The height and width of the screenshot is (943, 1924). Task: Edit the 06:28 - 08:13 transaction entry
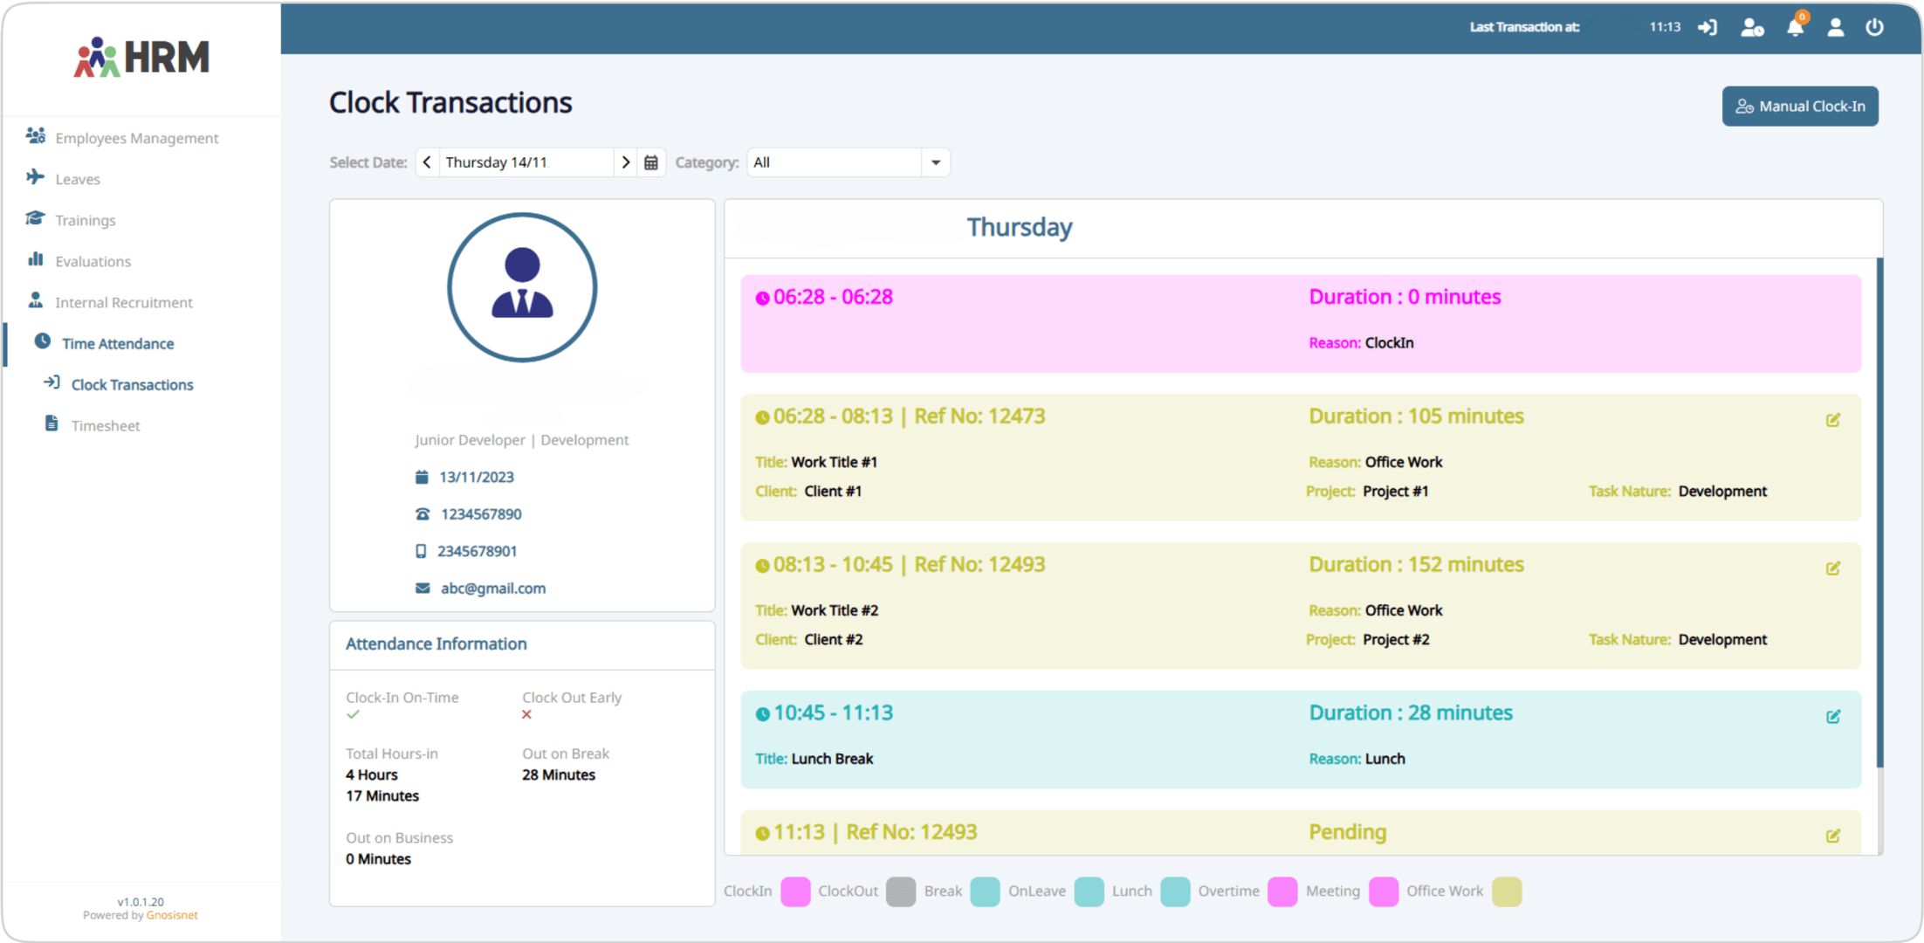(x=1832, y=420)
